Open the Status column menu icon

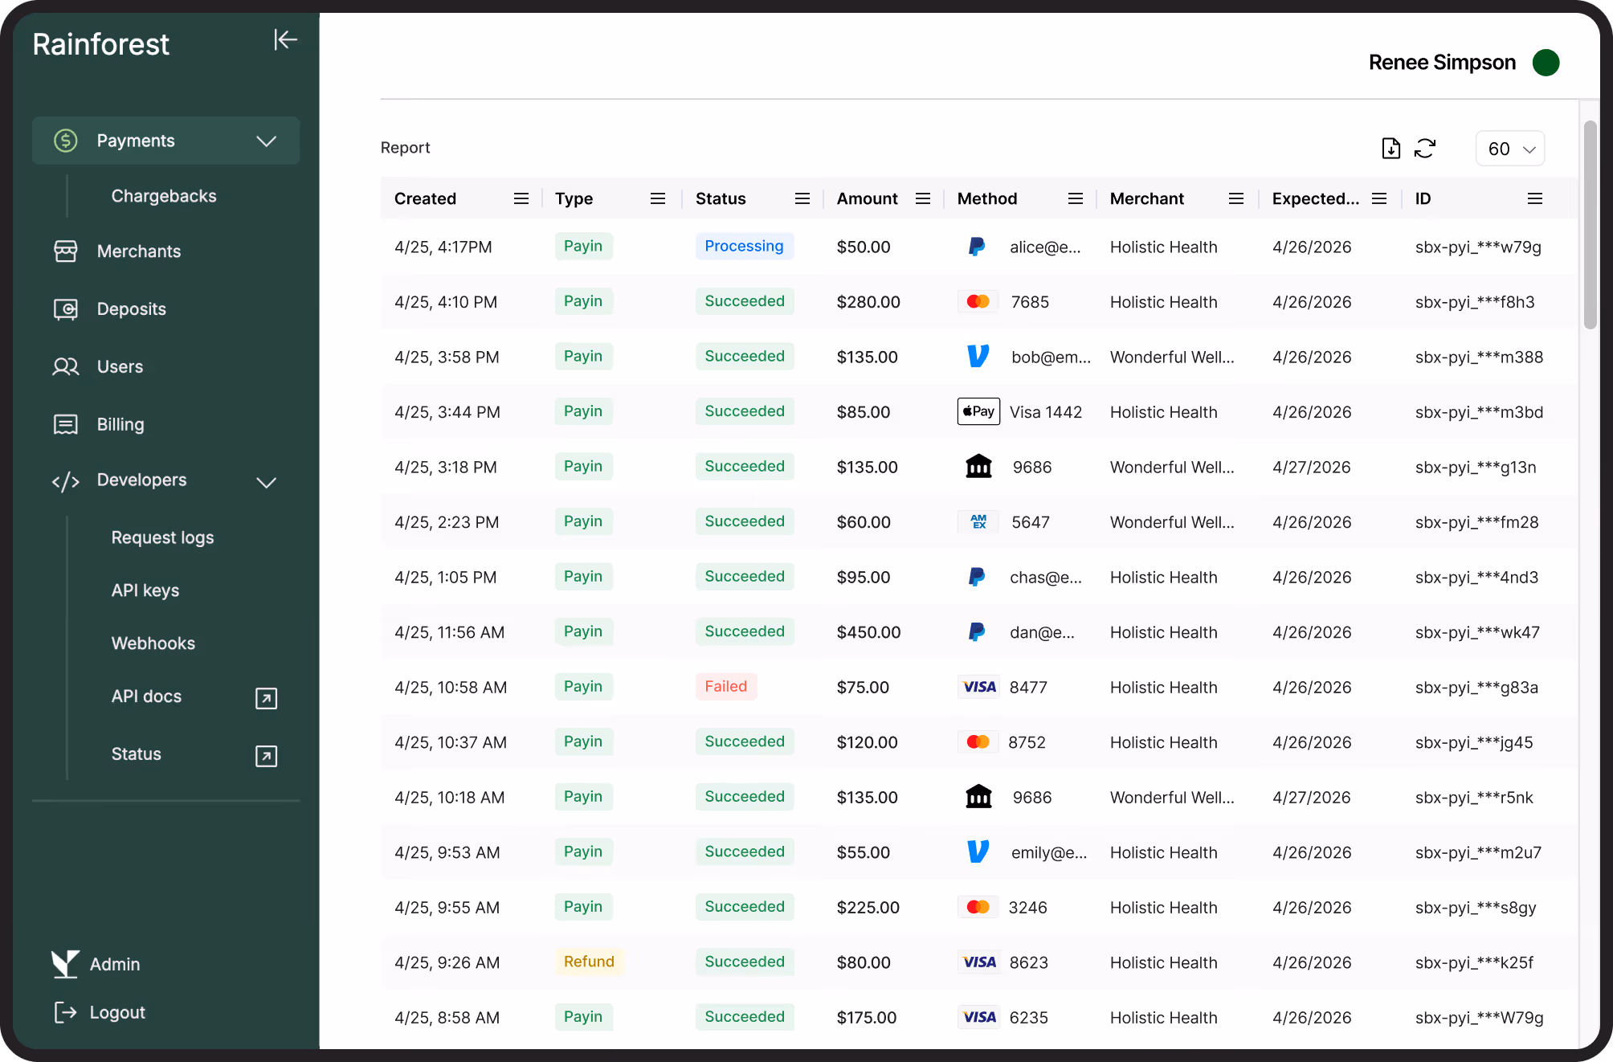[x=802, y=198]
